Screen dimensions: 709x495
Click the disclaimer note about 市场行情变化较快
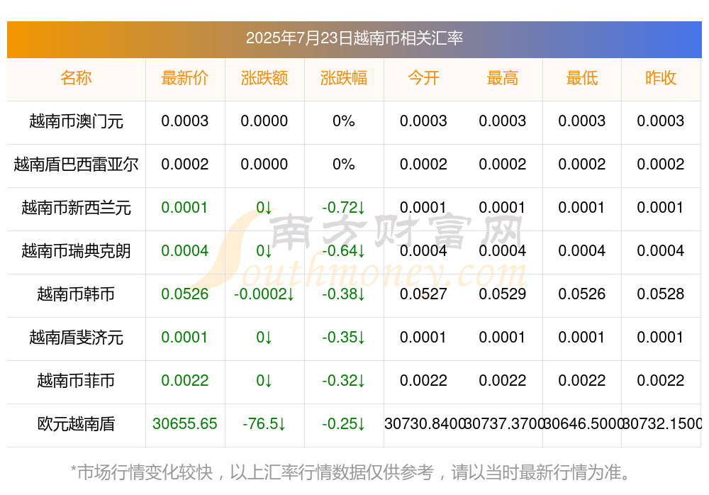tap(351, 472)
